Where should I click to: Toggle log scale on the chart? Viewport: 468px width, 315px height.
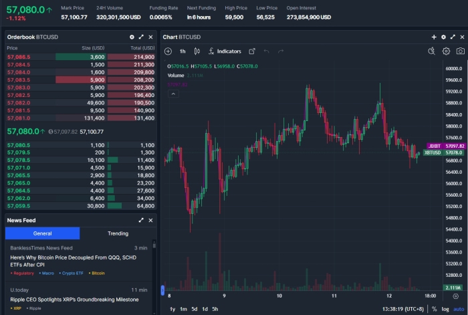[445, 309]
